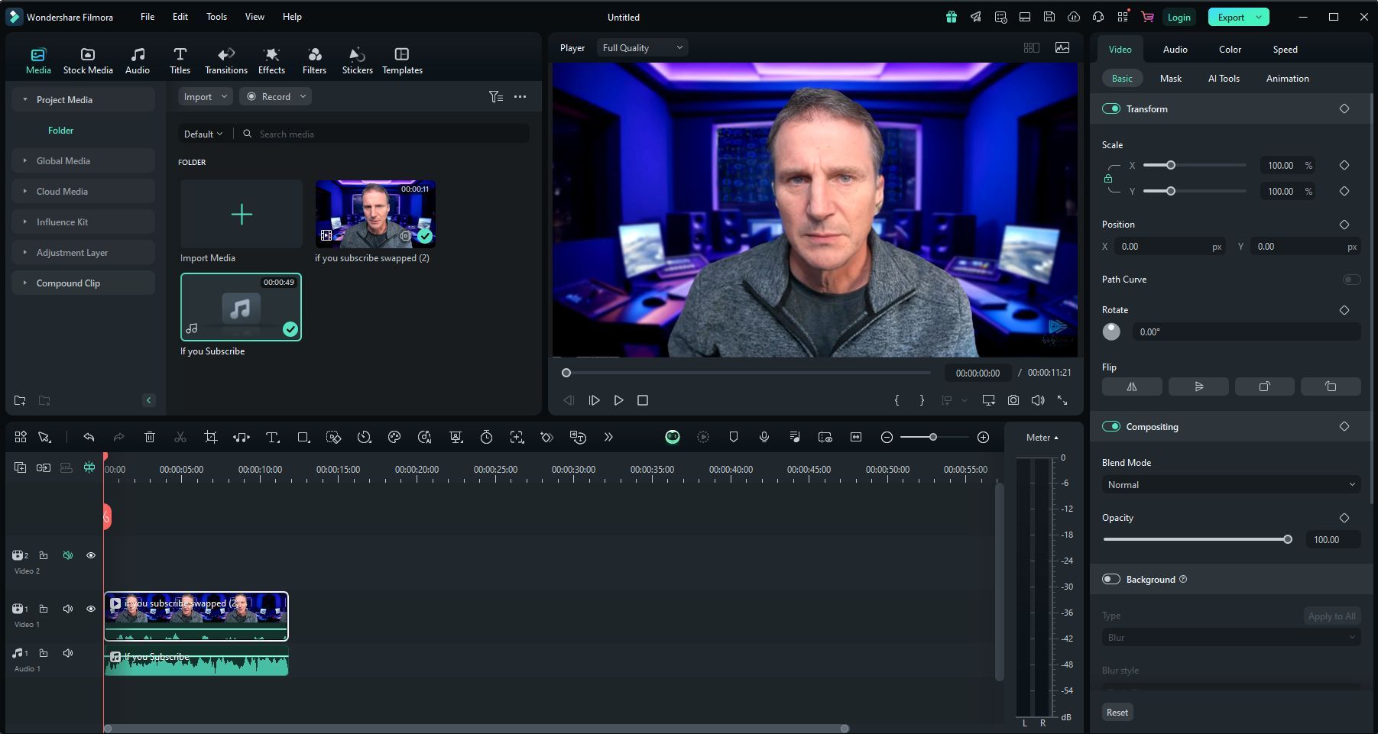Switch to the Mask sub-tab
The height and width of the screenshot is (734, 1378).
(x=1170, y=78)
